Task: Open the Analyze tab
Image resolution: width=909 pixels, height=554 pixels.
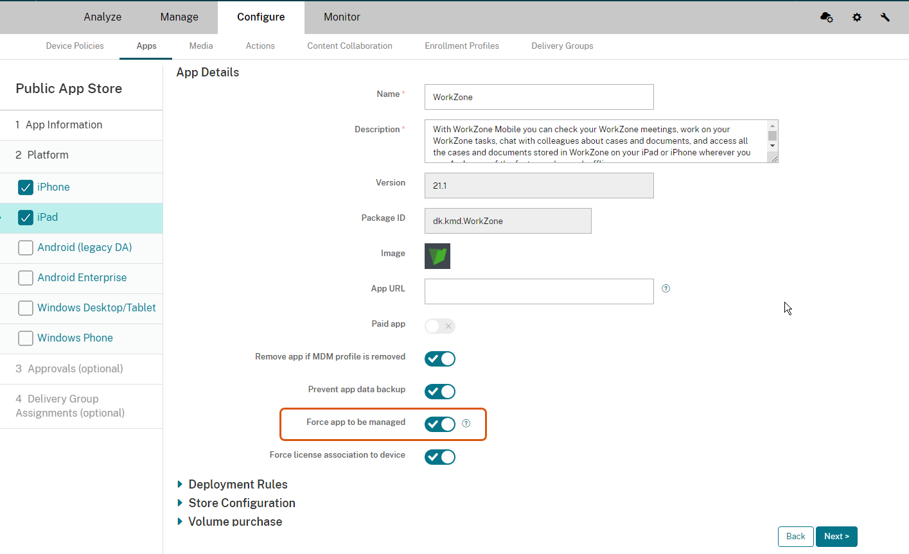Action: coord(103,17)
